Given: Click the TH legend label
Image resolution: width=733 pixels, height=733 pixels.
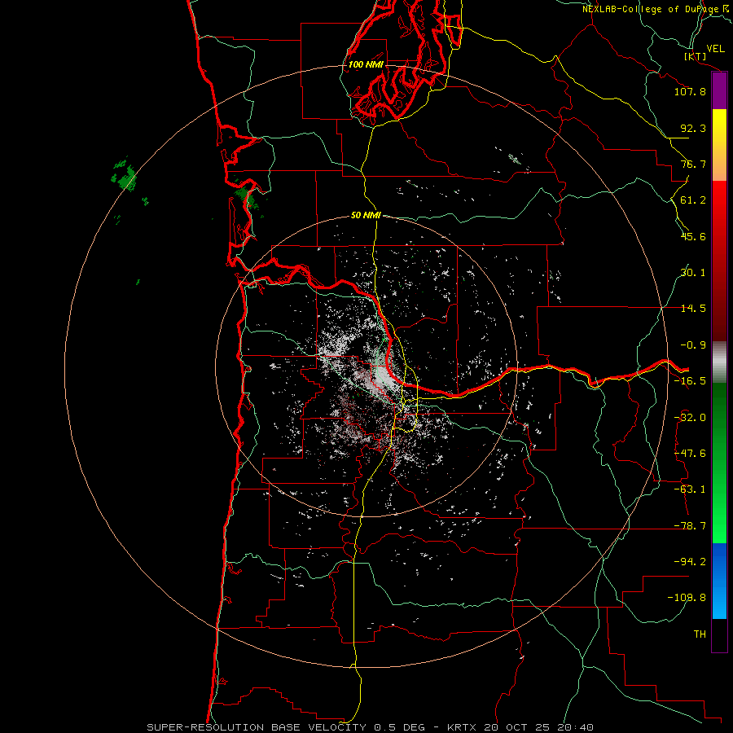Looking at the screenshot, I should pos(700,634).
